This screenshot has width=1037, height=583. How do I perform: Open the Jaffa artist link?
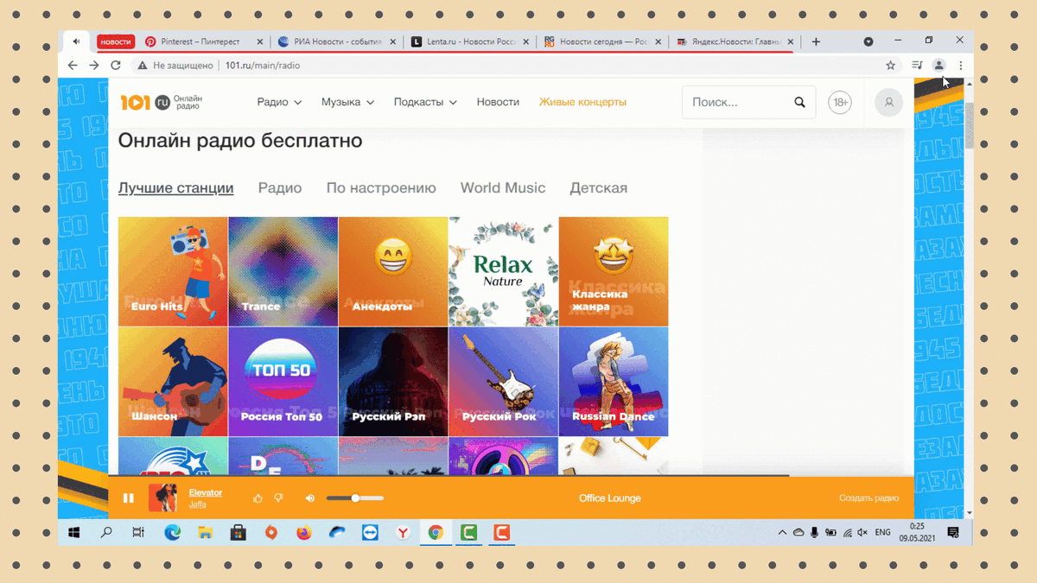[197, 504]
